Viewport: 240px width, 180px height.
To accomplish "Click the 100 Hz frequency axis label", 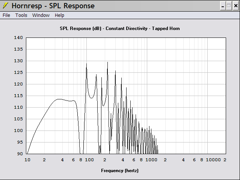I will coord(89,160).
